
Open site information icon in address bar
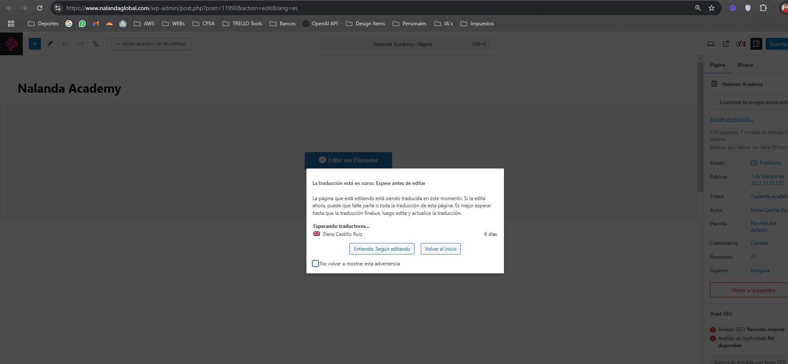pos(58,8)
